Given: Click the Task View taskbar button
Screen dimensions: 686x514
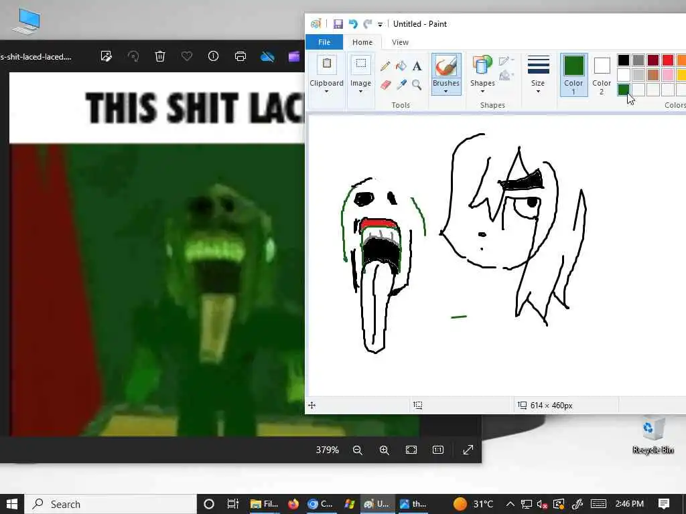Looking at the screenshot, I should tap(232, 504).
